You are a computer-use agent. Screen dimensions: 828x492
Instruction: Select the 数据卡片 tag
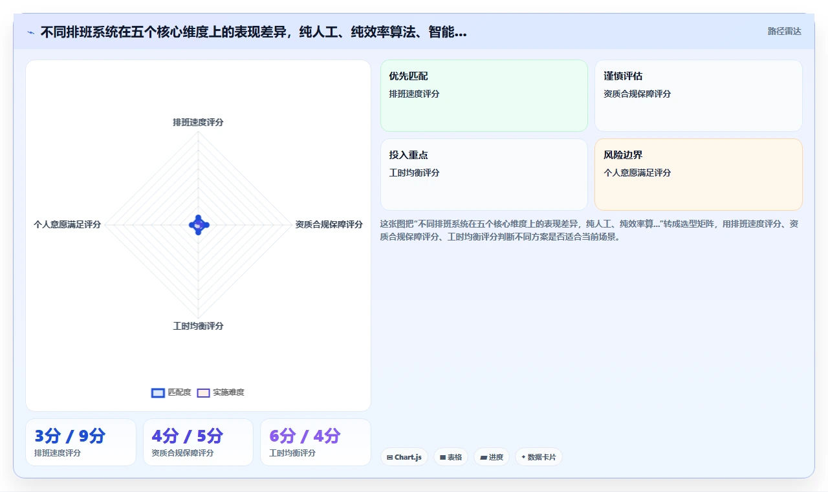[x=539, y=457]
